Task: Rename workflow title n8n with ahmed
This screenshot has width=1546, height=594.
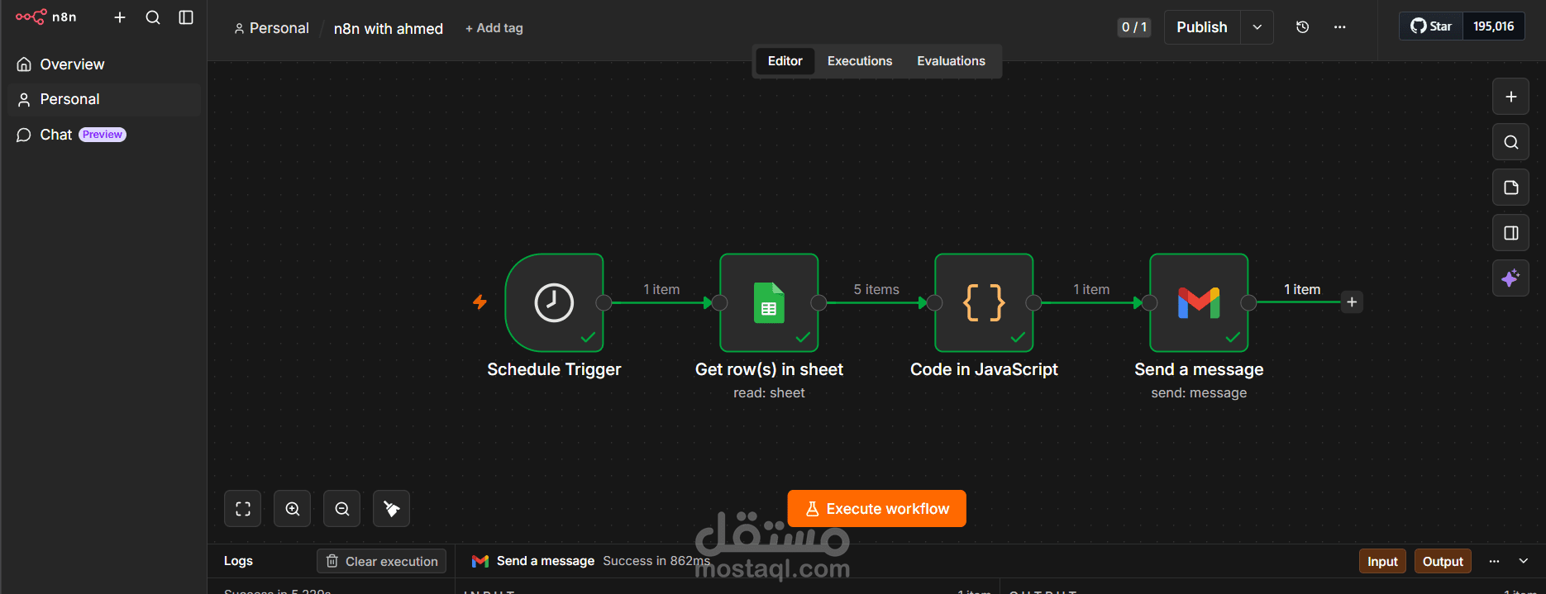Action: (389, 29)
